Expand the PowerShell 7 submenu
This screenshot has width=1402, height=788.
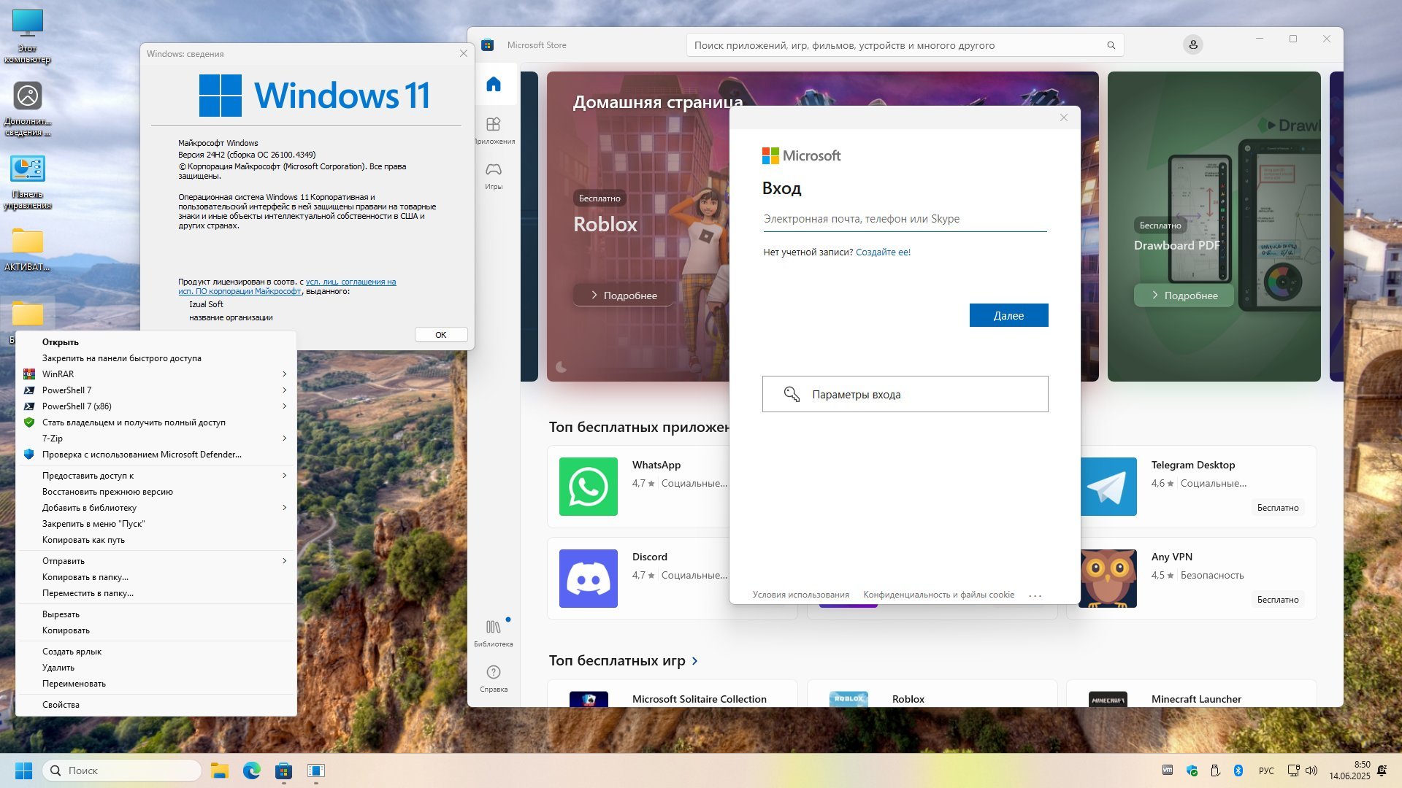(284, 390)
